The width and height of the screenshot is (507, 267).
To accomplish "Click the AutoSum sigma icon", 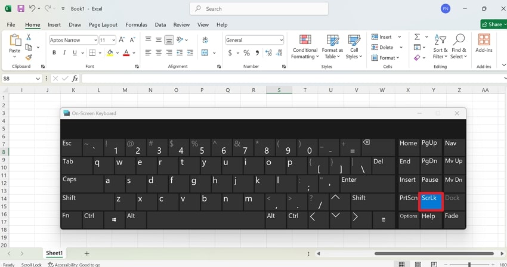I will coord(418,37).
